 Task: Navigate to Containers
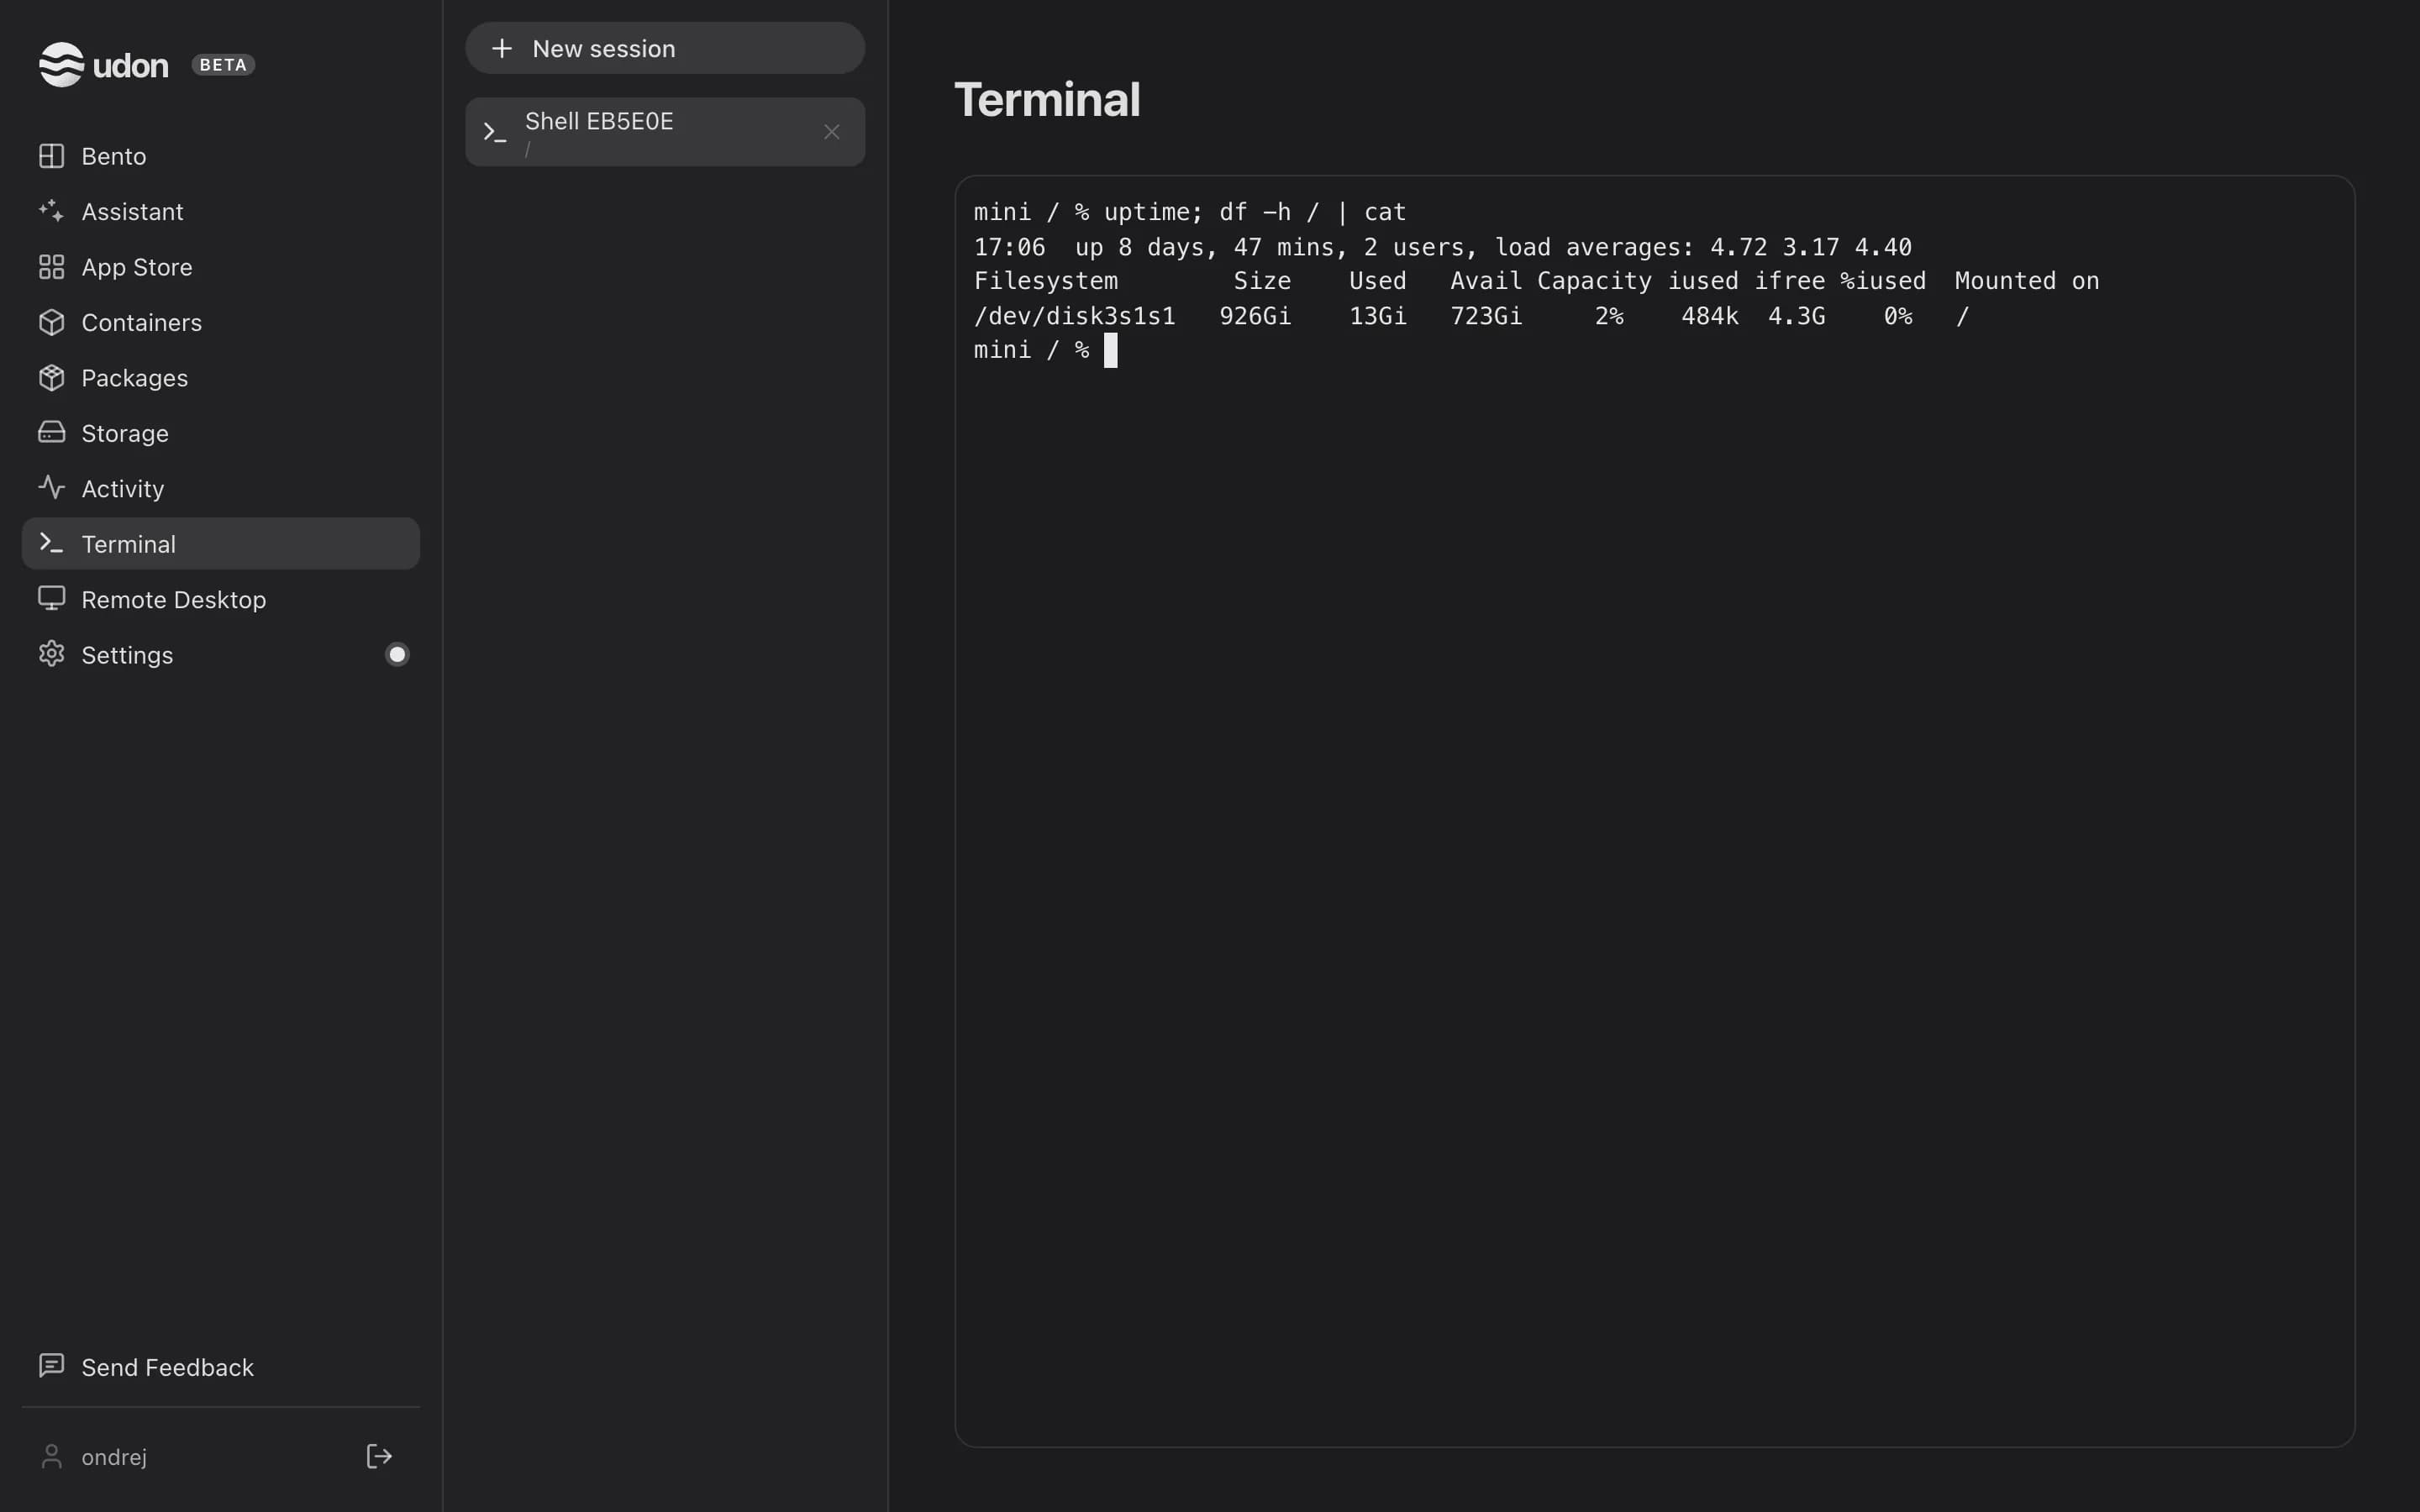221,322
